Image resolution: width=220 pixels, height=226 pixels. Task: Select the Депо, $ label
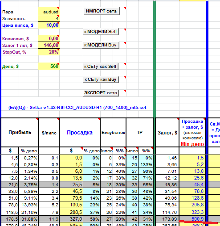(10, 66)
